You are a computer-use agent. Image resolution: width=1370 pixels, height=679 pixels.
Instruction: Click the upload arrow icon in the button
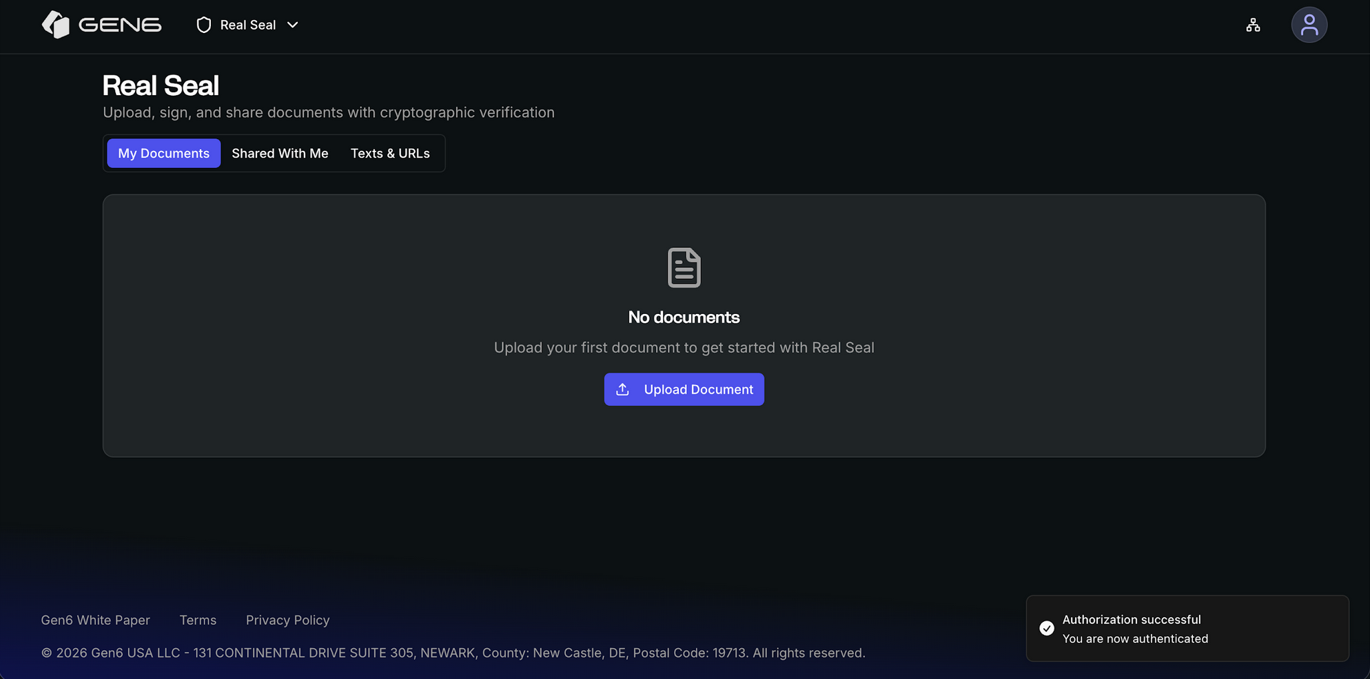pyautogui.click(x=622, y=390)
